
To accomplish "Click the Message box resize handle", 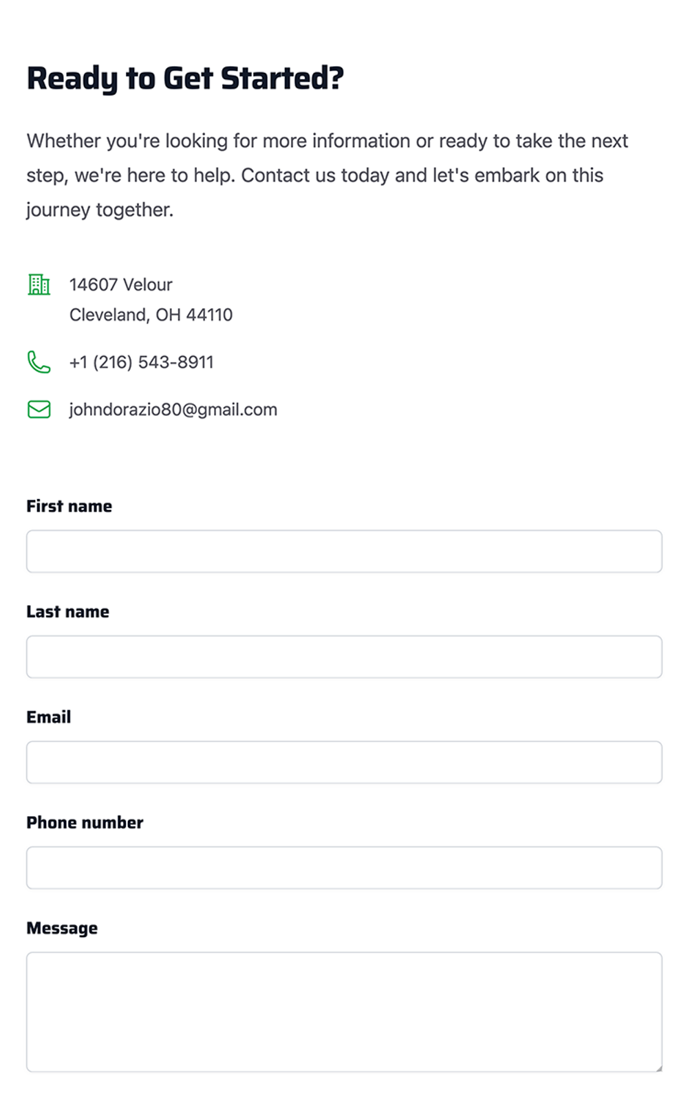I will [x=658, y=1068].
